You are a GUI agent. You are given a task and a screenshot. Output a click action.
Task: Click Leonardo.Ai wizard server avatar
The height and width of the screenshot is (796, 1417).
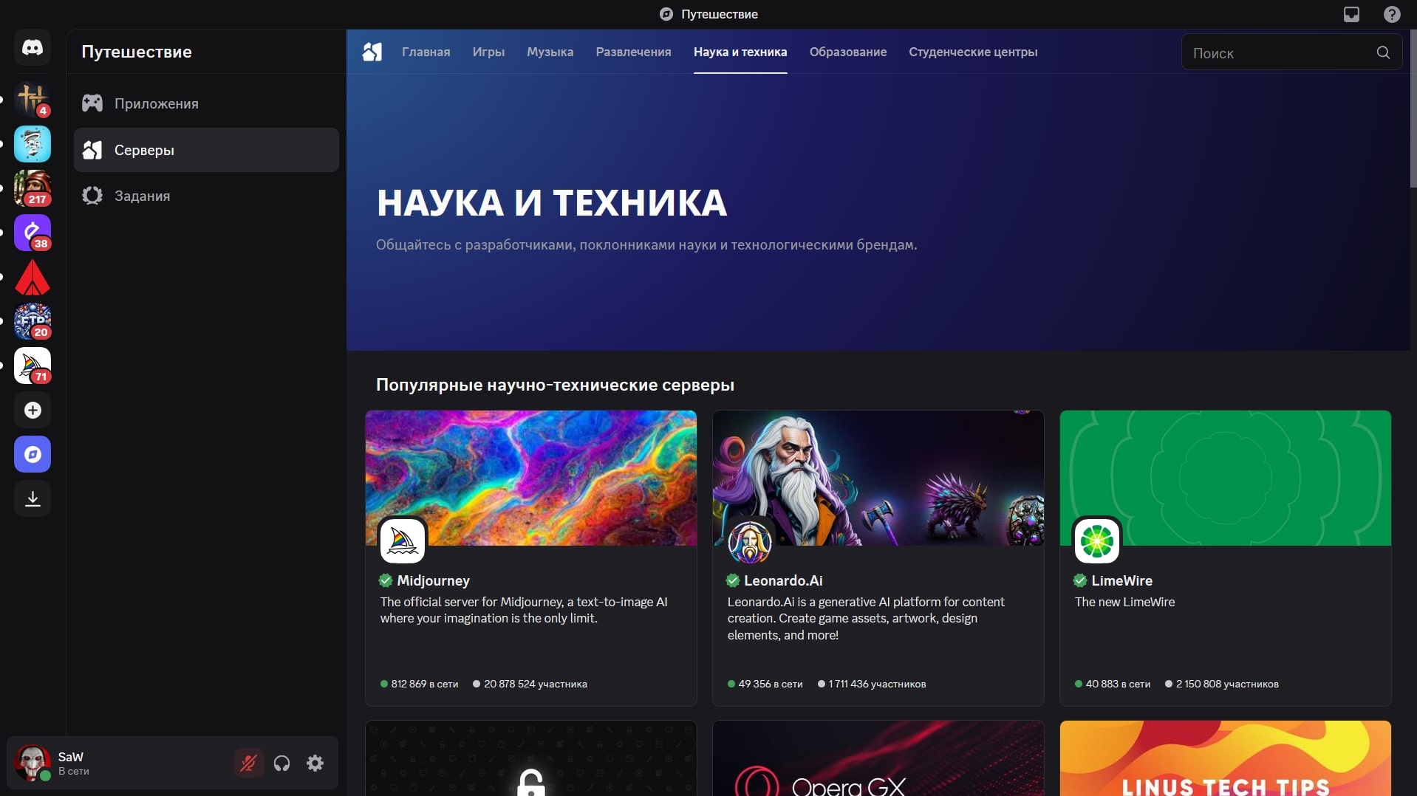pos(750,541)
